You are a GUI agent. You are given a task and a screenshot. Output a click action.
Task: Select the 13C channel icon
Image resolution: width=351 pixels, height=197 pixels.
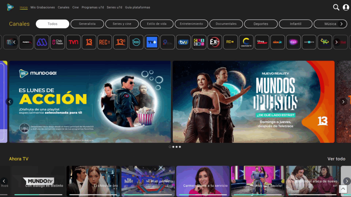point(120,42)
